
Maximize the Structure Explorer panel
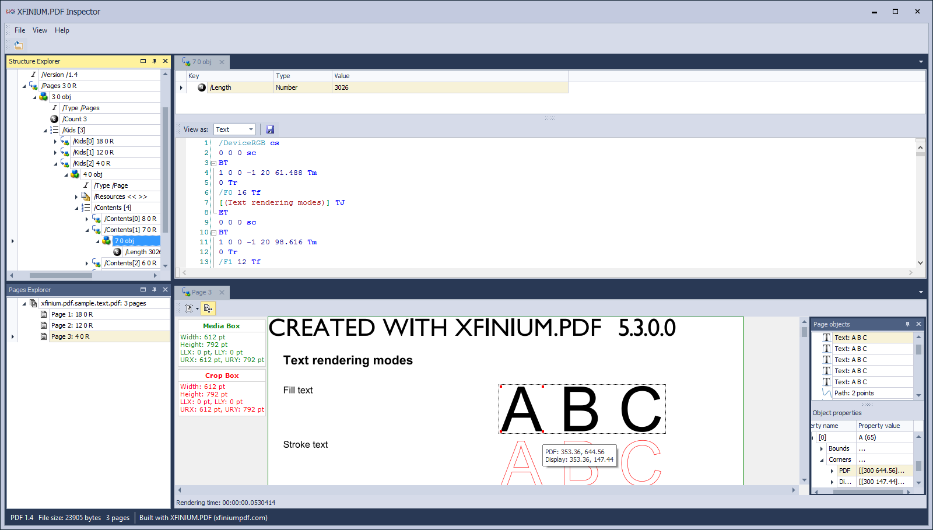(x=143, y=61)
